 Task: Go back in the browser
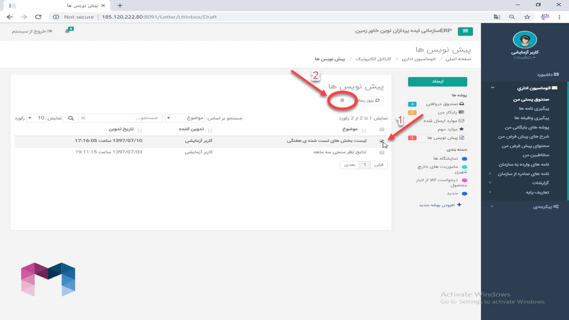pyautogui.click(x=10, y=17)
